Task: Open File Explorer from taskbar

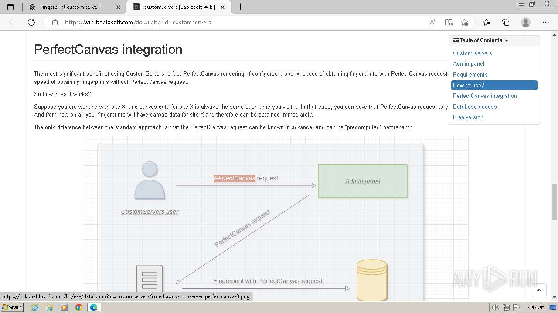Action: coord(49,307)
